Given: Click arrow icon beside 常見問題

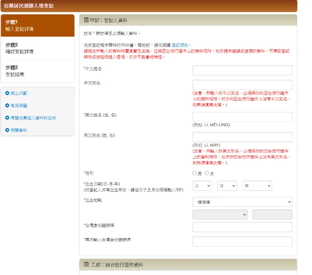Looking at the screenshot, I should [7, 105].
